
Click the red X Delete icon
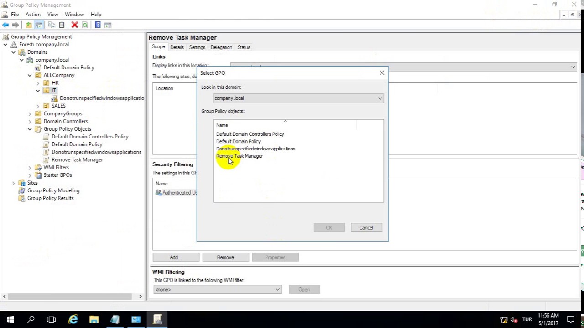[75, 25]
